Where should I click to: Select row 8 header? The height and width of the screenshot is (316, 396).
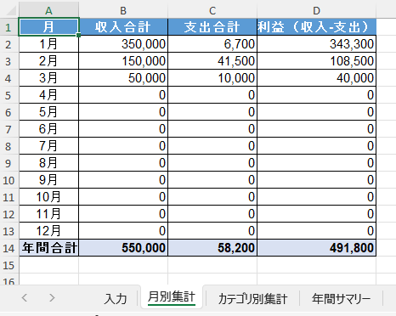[9, 146]
